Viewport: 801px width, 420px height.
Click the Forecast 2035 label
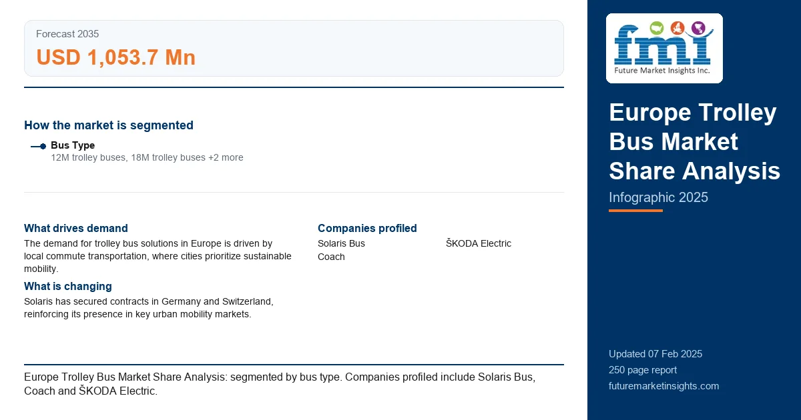pyautogui.click(x=67, y=34)
